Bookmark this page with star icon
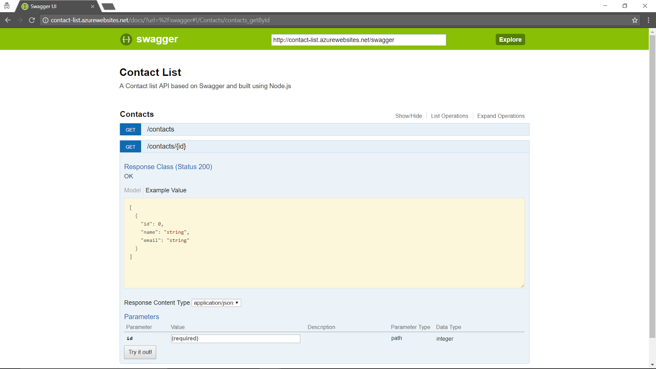Viewport: 656px width, 369px height. coord(635,20)
